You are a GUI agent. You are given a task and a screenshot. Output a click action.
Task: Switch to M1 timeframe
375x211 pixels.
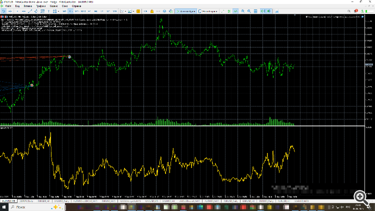tap(64, 11)
